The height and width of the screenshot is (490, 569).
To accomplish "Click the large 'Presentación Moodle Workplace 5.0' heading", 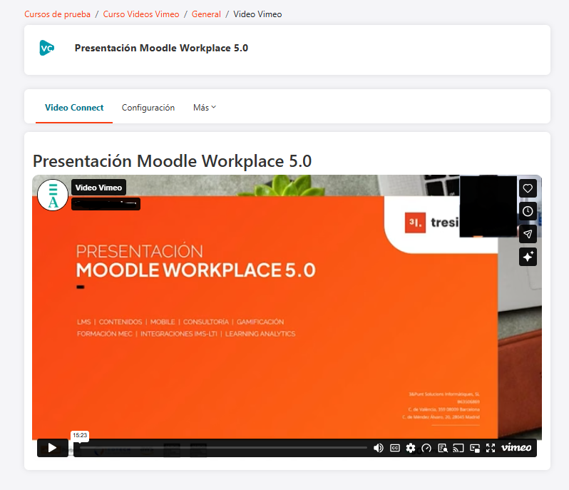I will coord(172,161).
